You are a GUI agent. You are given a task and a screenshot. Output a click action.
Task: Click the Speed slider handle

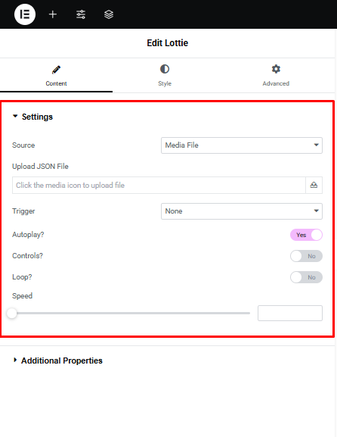(x=11, y=314)
